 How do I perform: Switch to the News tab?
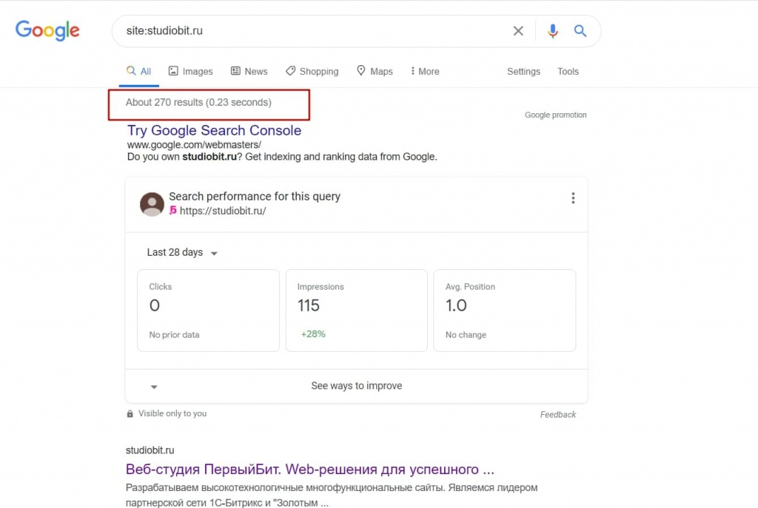[249, 72]
